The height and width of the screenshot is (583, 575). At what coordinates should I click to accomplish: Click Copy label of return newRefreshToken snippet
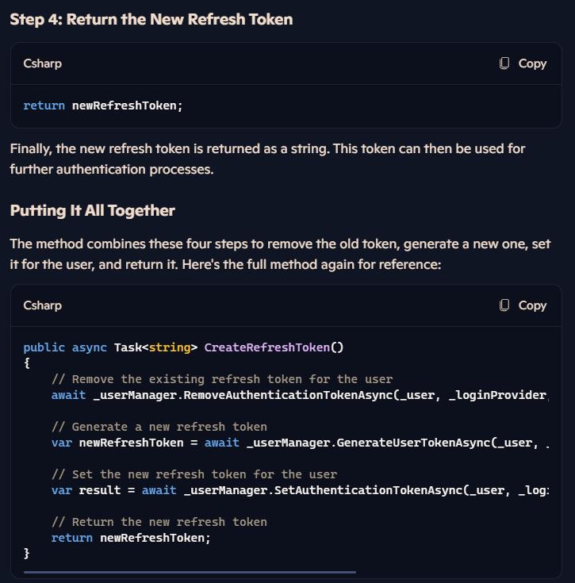tap(532, 63)
